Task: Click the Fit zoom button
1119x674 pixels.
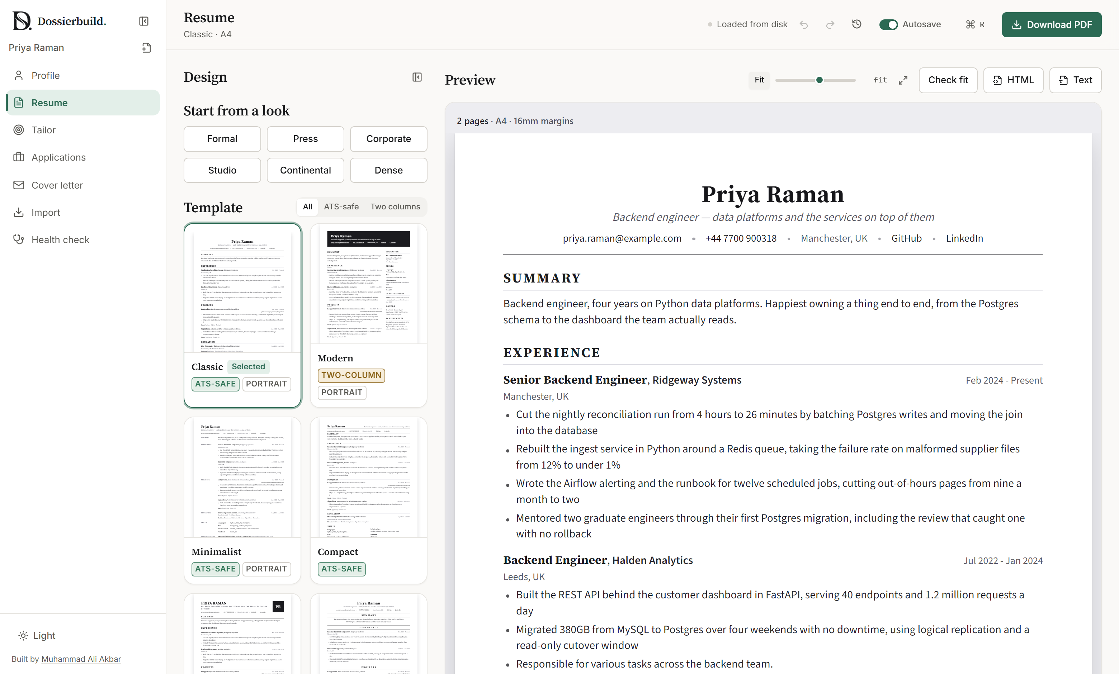Action: 759,80
